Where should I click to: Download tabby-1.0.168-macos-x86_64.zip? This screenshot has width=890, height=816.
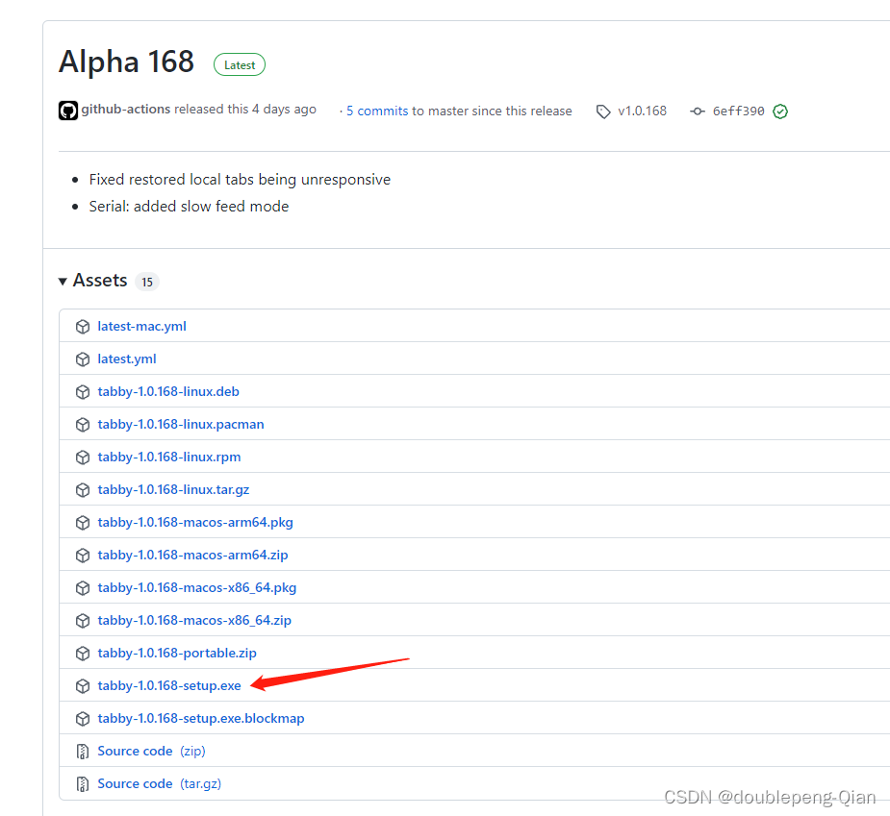(x=194, y=620)
